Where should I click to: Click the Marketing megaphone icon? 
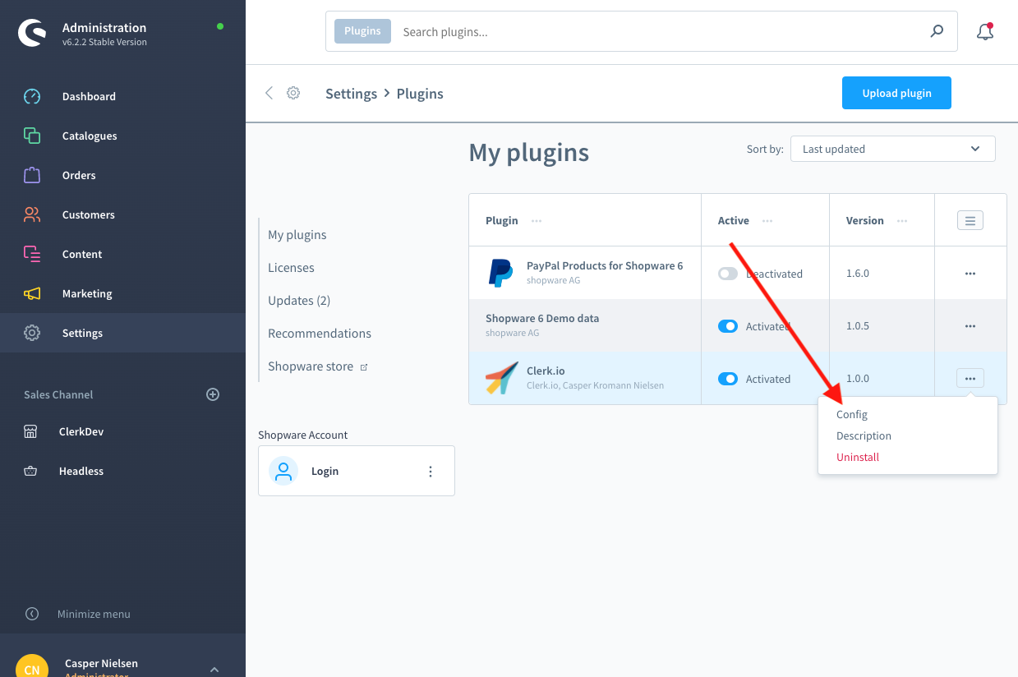click(x=32, y=293)
